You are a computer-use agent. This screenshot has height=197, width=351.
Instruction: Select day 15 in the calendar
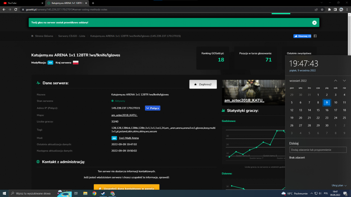click(x=318, y=110)
